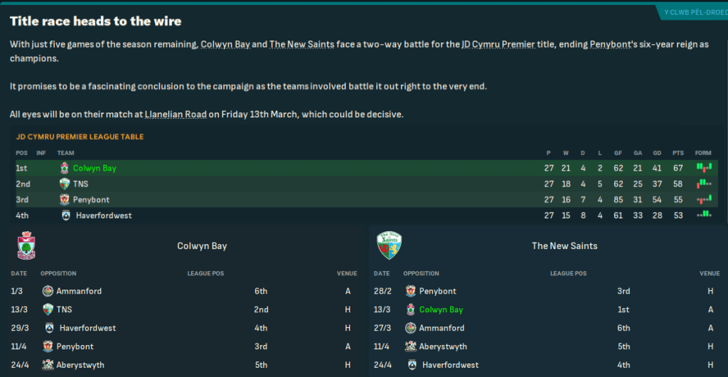Click Haverfordwest badge in the 29/3 fixture row

tap(49, 328)
